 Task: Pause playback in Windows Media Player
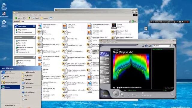click(x=116, y=93)
